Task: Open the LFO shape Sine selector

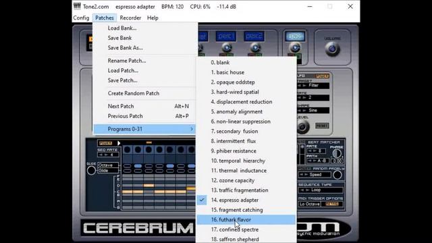Action: point(313,111)
